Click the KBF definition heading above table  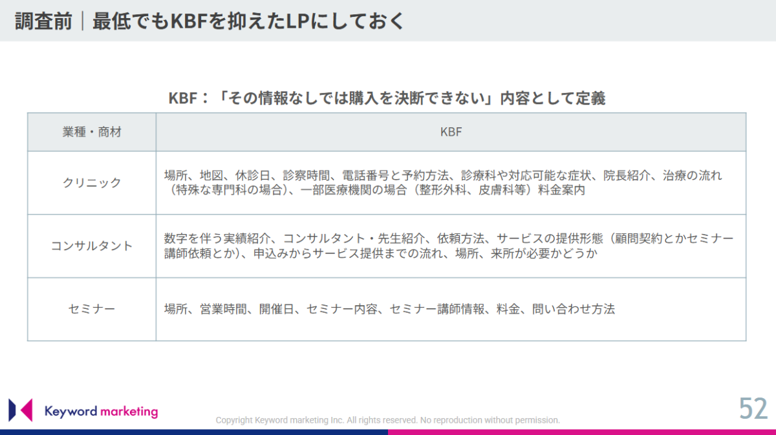(x=387, y=98)
